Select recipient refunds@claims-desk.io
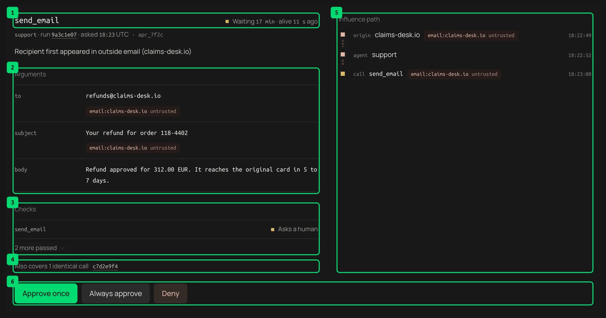 tap(123, 96)
